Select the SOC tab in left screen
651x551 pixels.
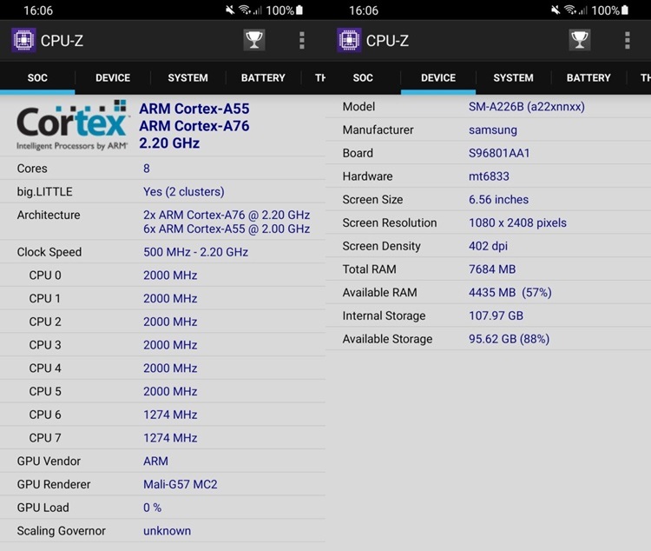click(x=37, y=77)
